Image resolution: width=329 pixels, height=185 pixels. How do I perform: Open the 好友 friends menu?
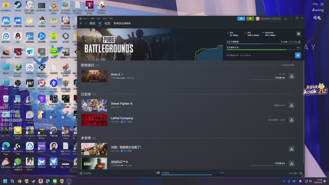(x=99, y=18)
